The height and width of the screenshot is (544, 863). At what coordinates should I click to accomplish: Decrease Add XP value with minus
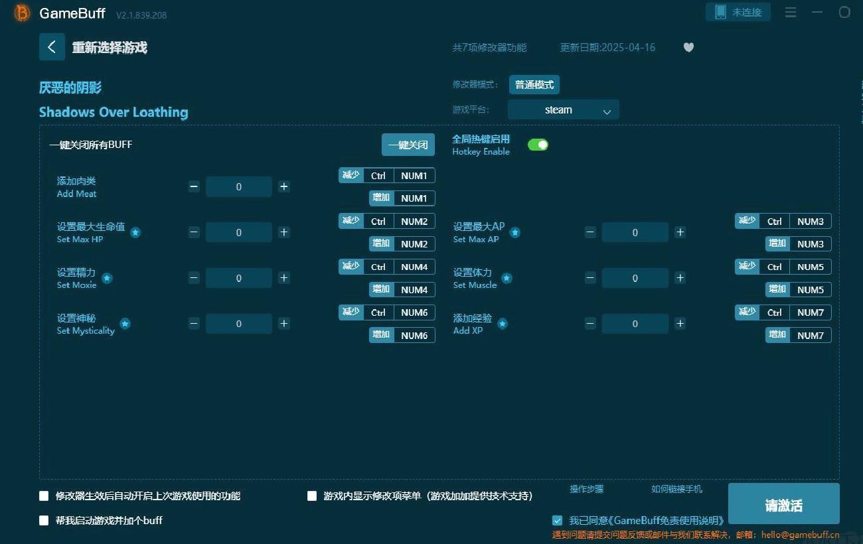point(590,324)
